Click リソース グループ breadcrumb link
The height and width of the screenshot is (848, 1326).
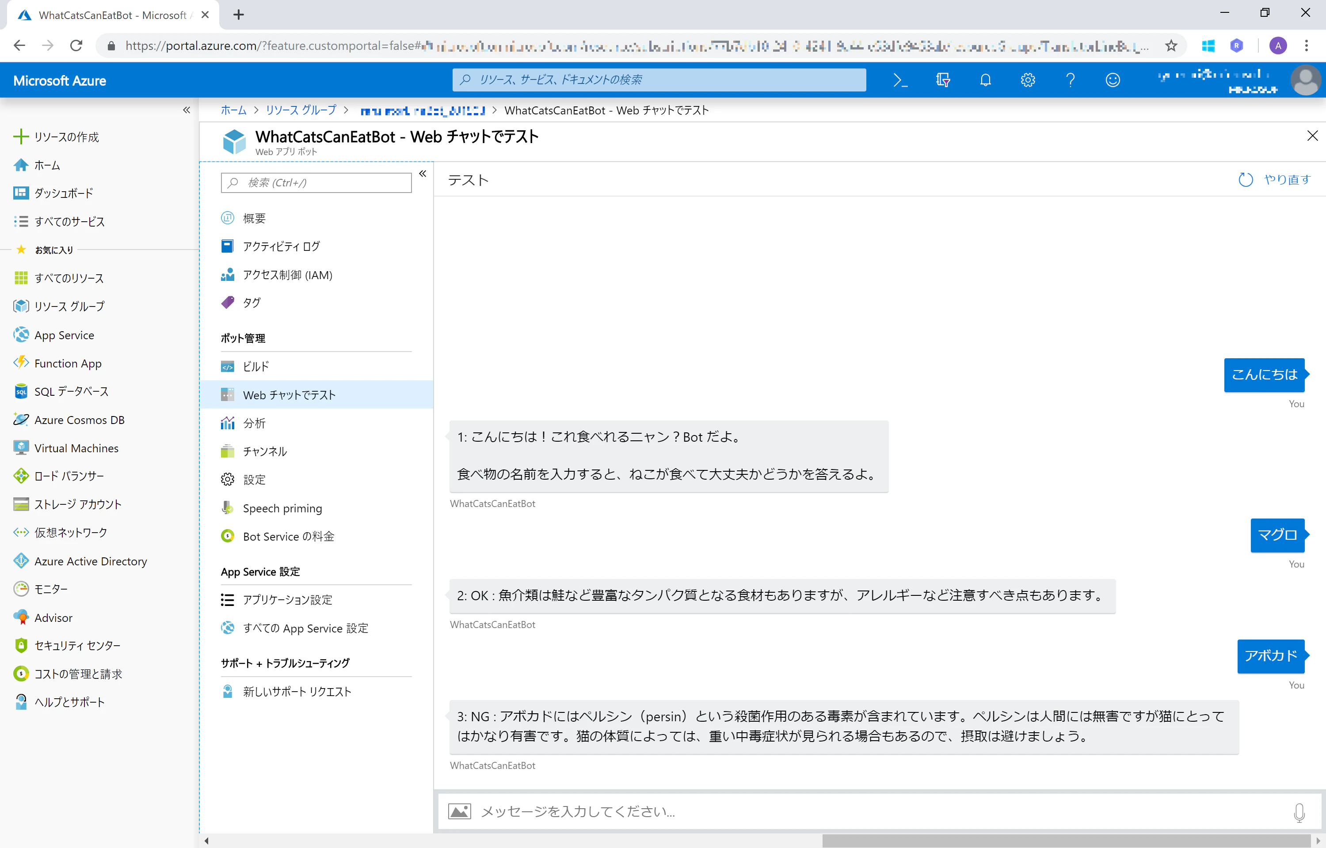coord(301,110)
